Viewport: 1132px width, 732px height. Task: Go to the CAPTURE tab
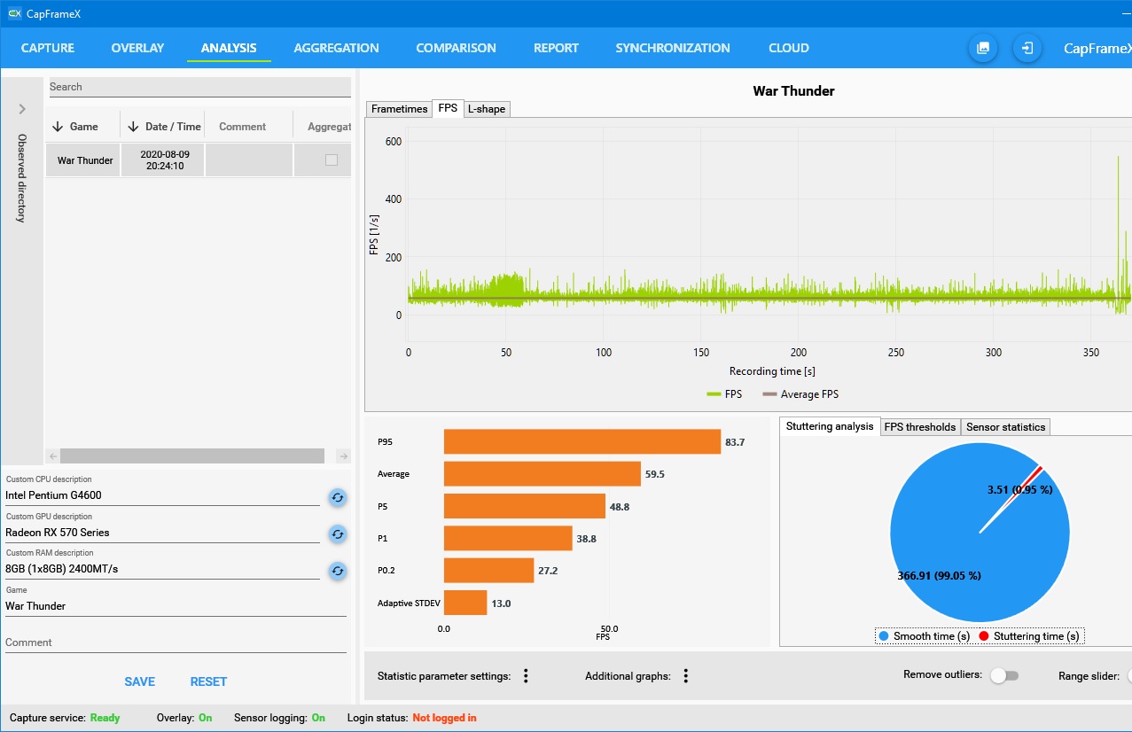48,48
